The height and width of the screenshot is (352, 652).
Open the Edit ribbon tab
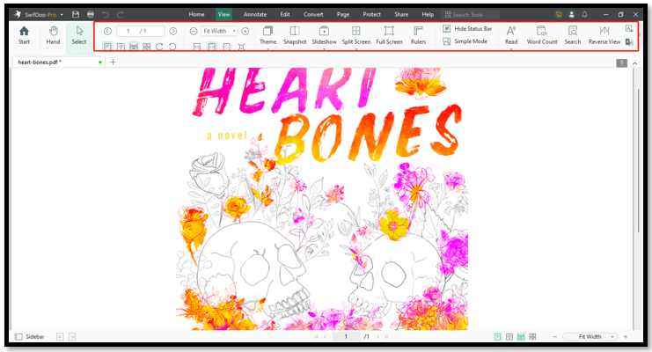[285, 14]
